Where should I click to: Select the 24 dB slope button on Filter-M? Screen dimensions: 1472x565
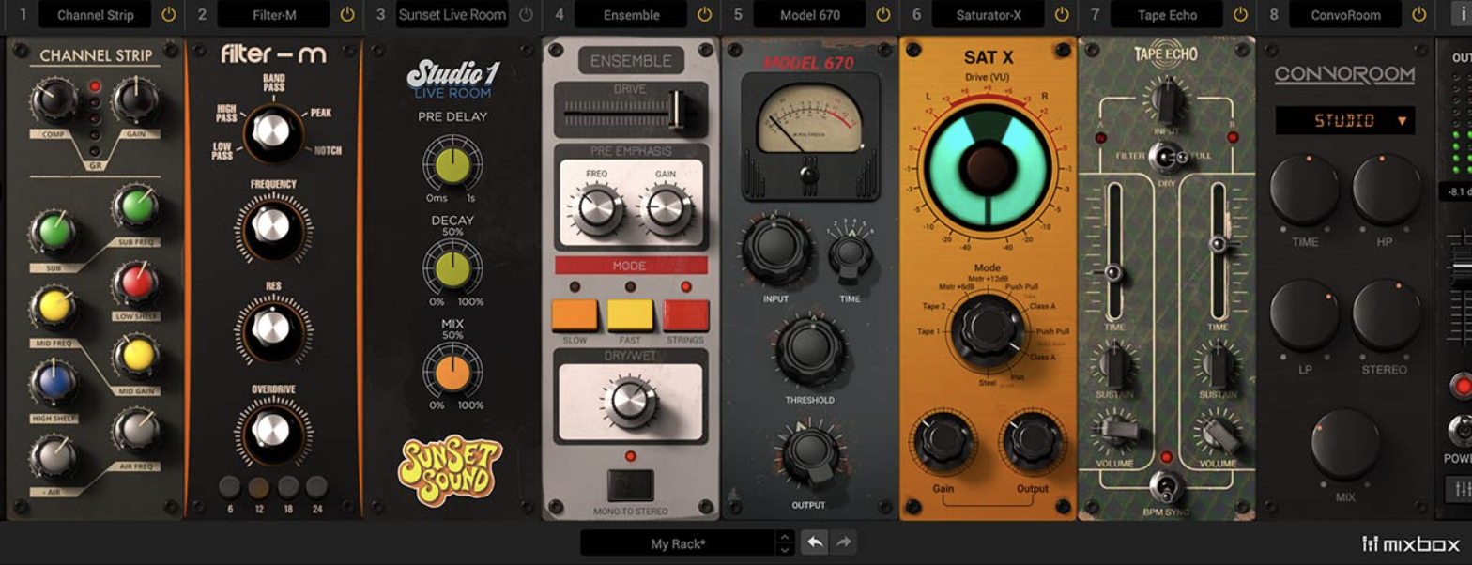pos(317,486)
